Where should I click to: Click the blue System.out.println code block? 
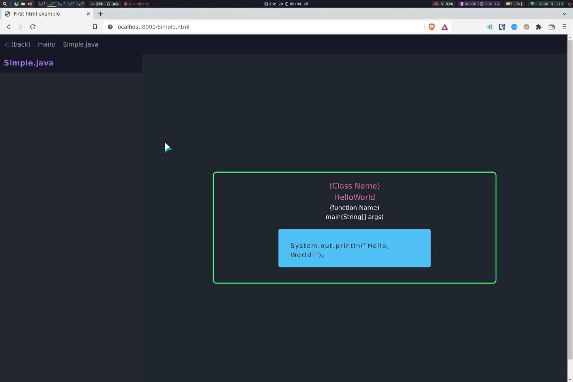point(355,248)
